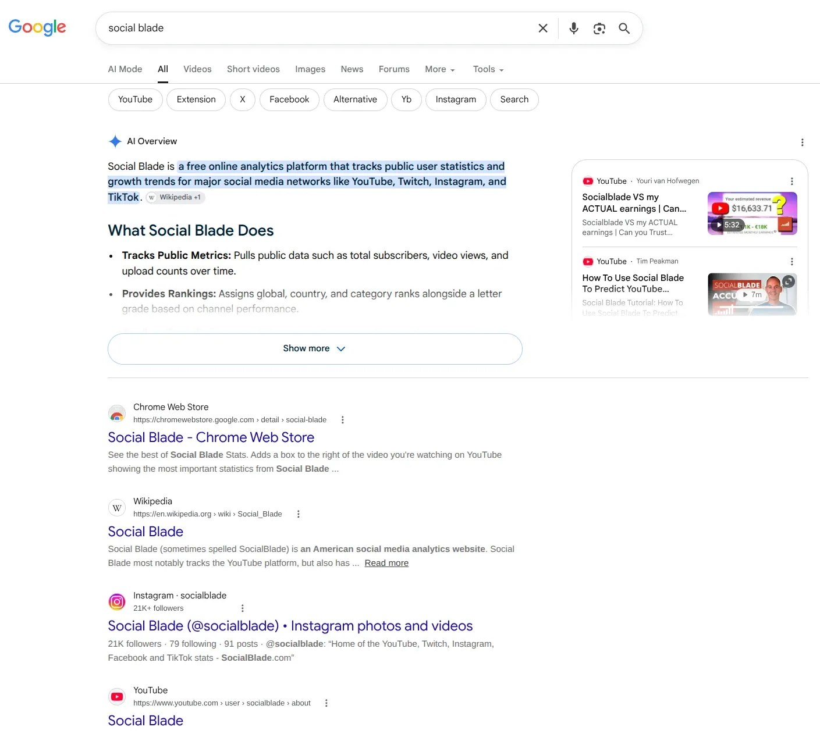Open more options for Wikipedia result
Viewport: 820px width, 734px height.
[298, 514]
